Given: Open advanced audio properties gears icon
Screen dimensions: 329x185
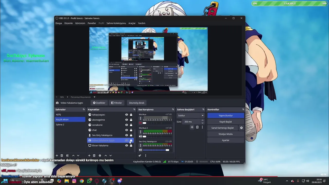Looking at the screenshot, I should click(x=140, y=155).
